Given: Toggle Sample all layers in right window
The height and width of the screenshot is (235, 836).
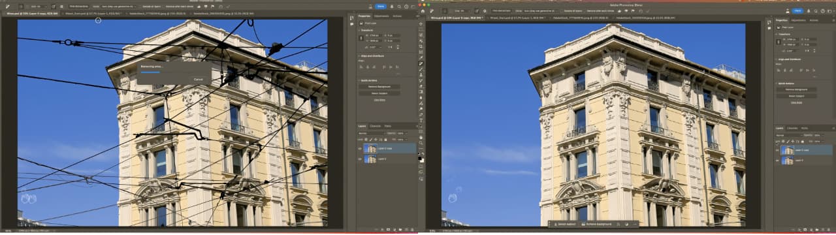Looking at the screenshot, I should pos(571,11).
